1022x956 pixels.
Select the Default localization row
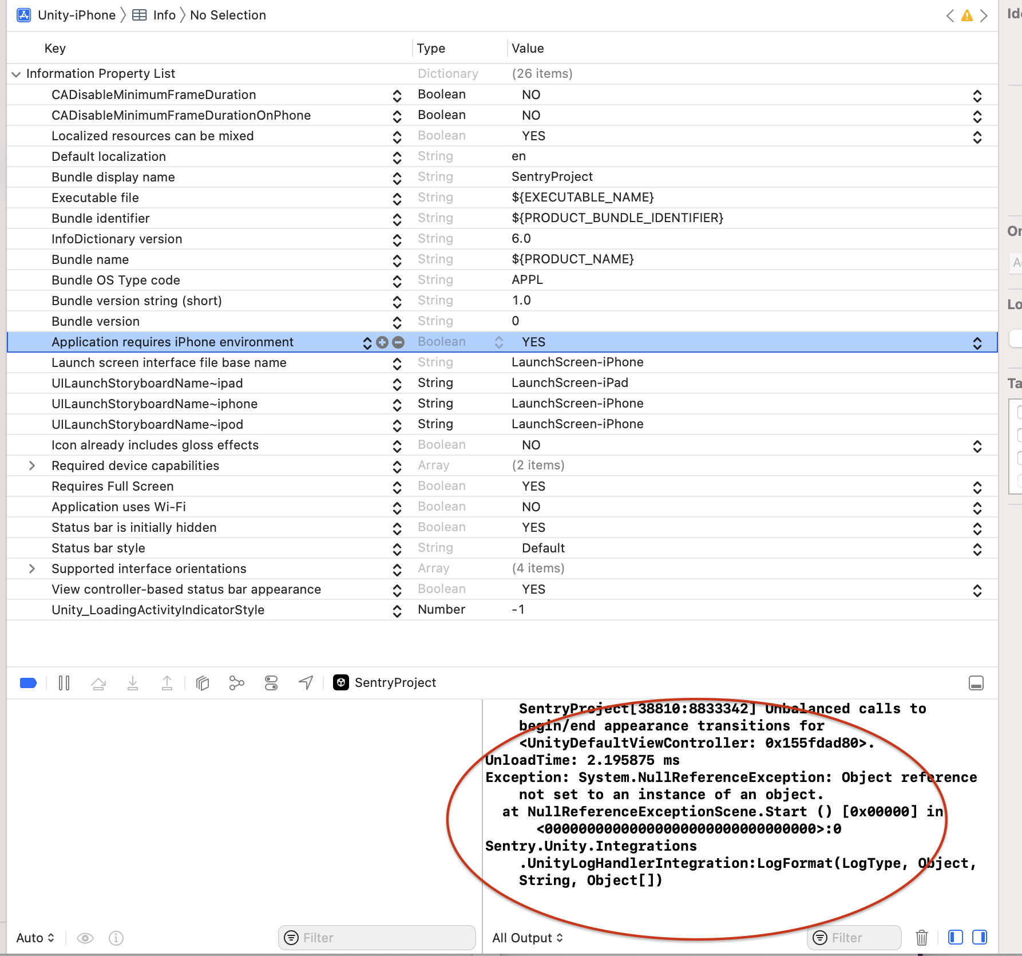coord(502,156)
